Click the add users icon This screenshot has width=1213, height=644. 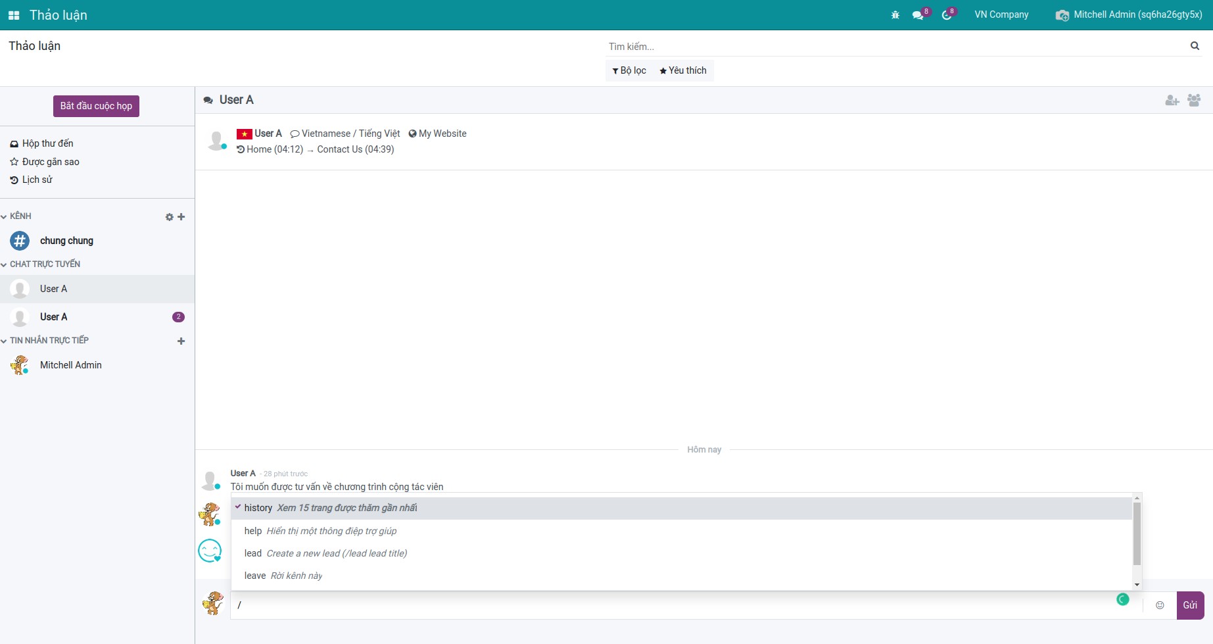[1172, 100]
